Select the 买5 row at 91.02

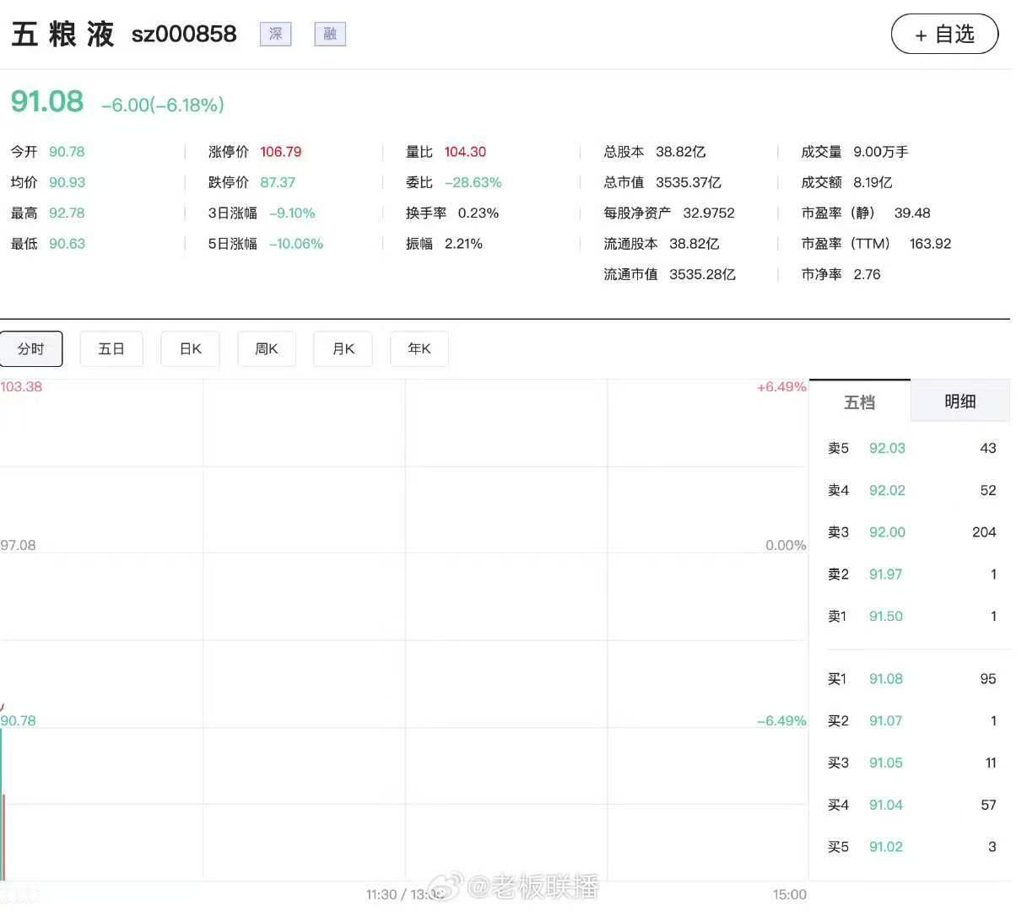911,847
